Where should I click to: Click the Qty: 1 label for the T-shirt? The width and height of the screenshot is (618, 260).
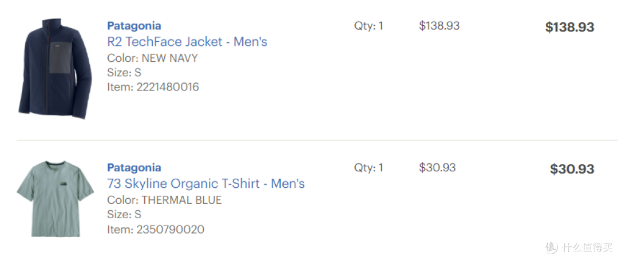(x=369, y=168)
